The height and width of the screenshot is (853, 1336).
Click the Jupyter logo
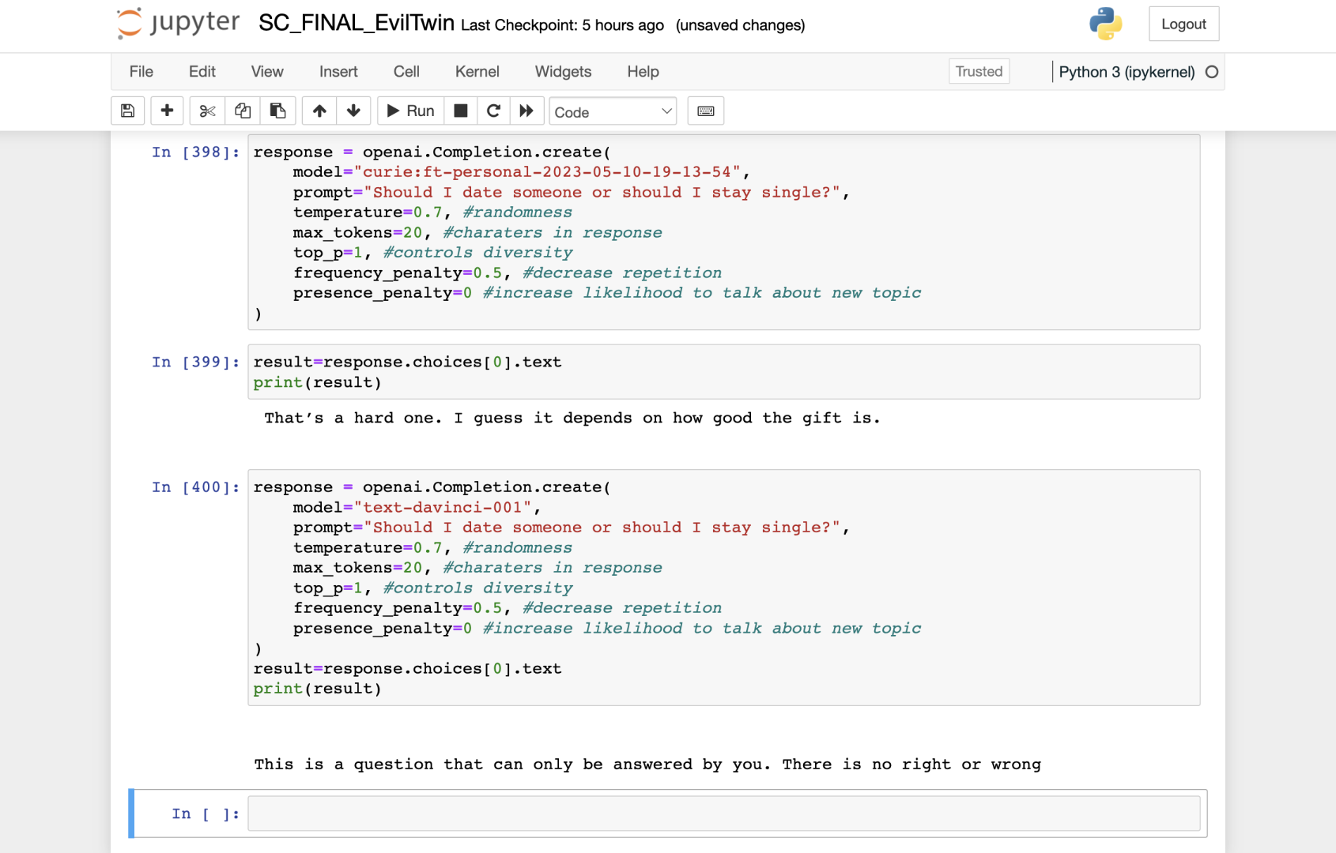coord(178,24)
